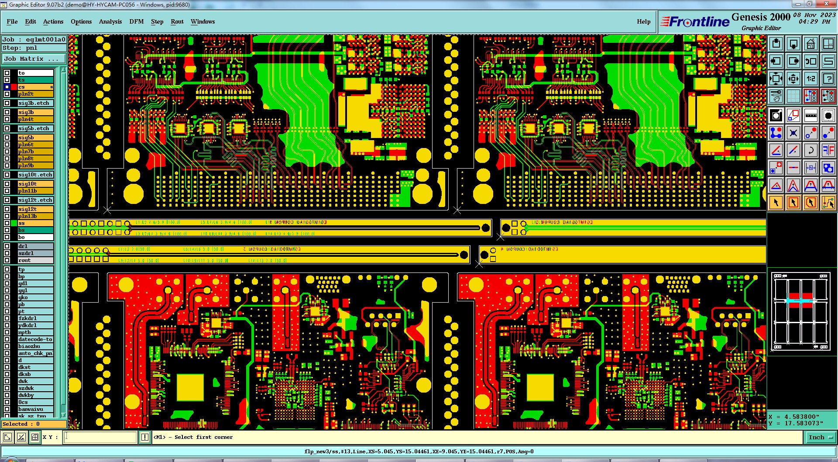The width and height of the screenshot is (838, 462).
Task: Toggle the checkbox for the sig3b layer
Action: coord(7,112)
